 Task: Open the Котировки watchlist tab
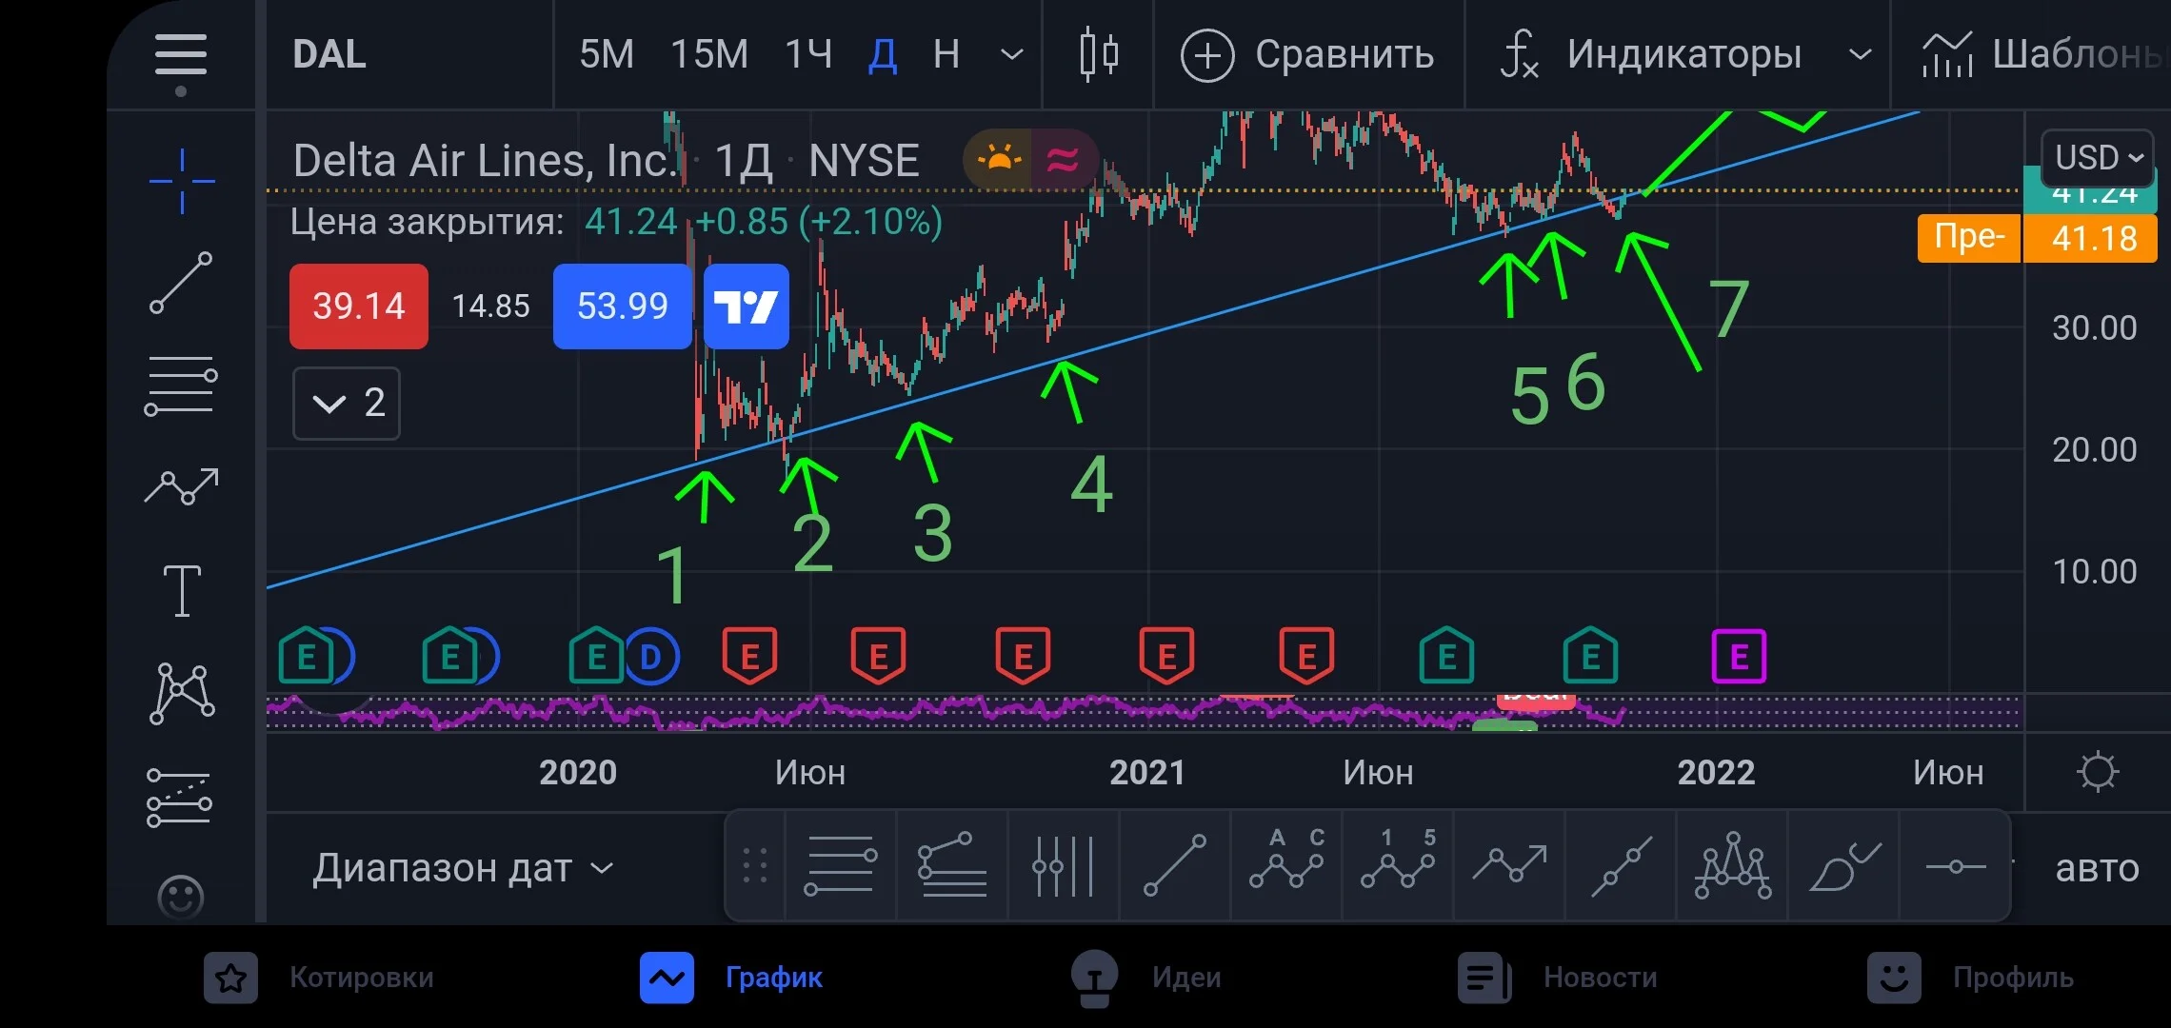[319, 978]
